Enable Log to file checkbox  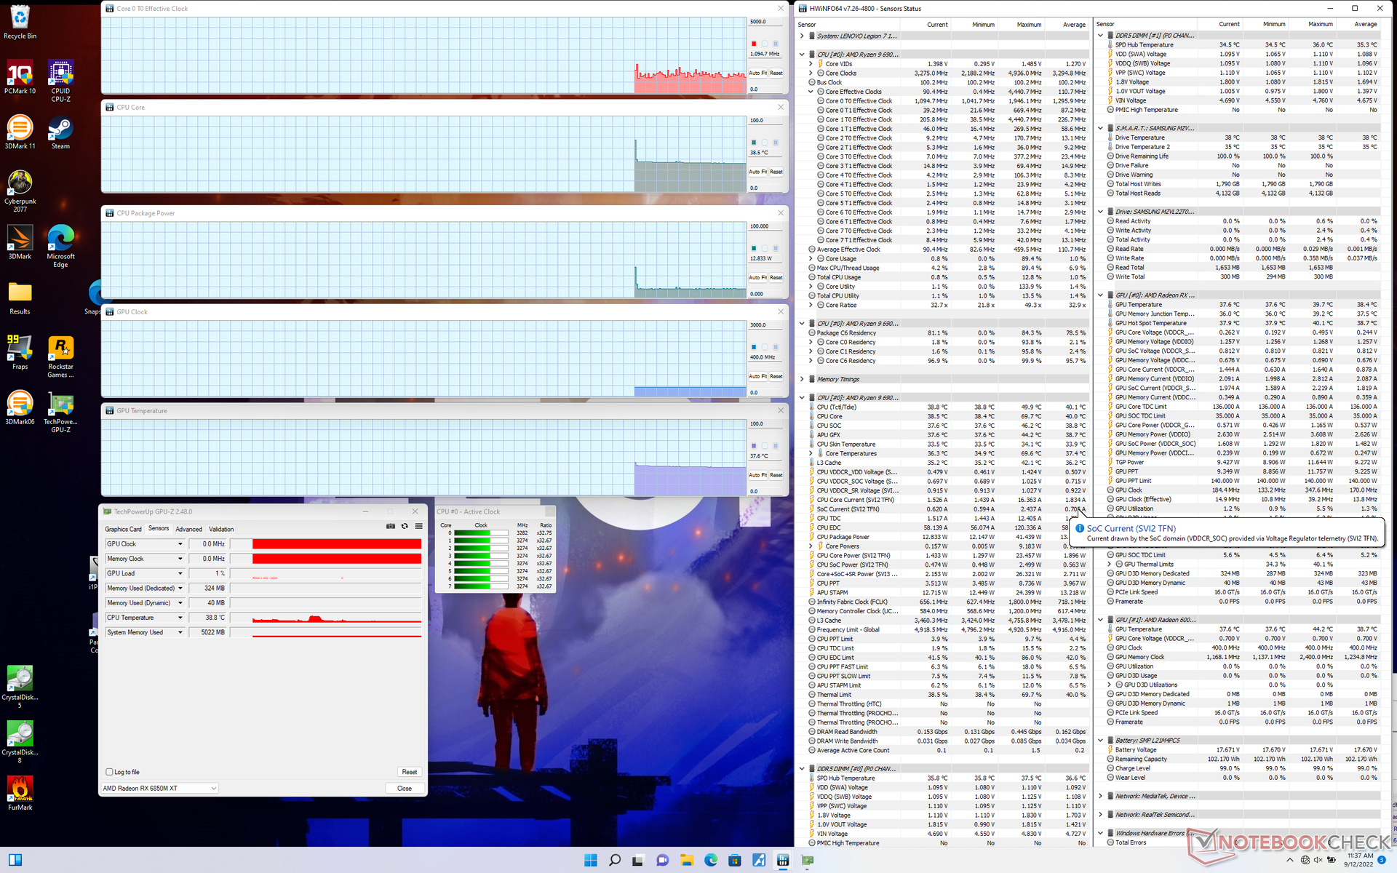pyautogui.click(x=110, y=772)
